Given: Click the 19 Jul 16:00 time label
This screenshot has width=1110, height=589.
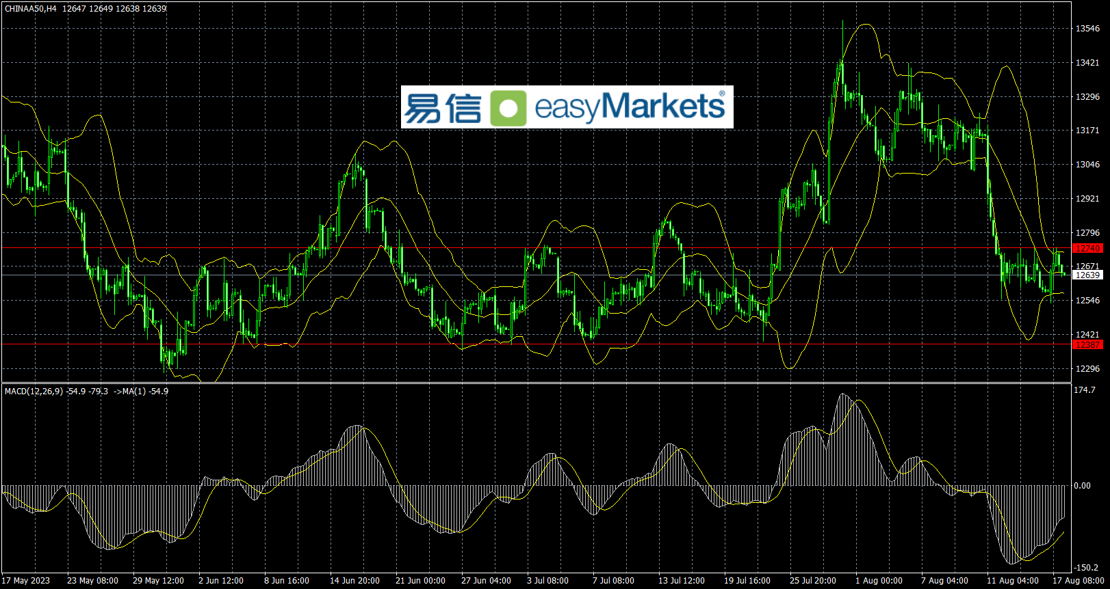Looking at the screenshot, I should click(x=747, y=581).
